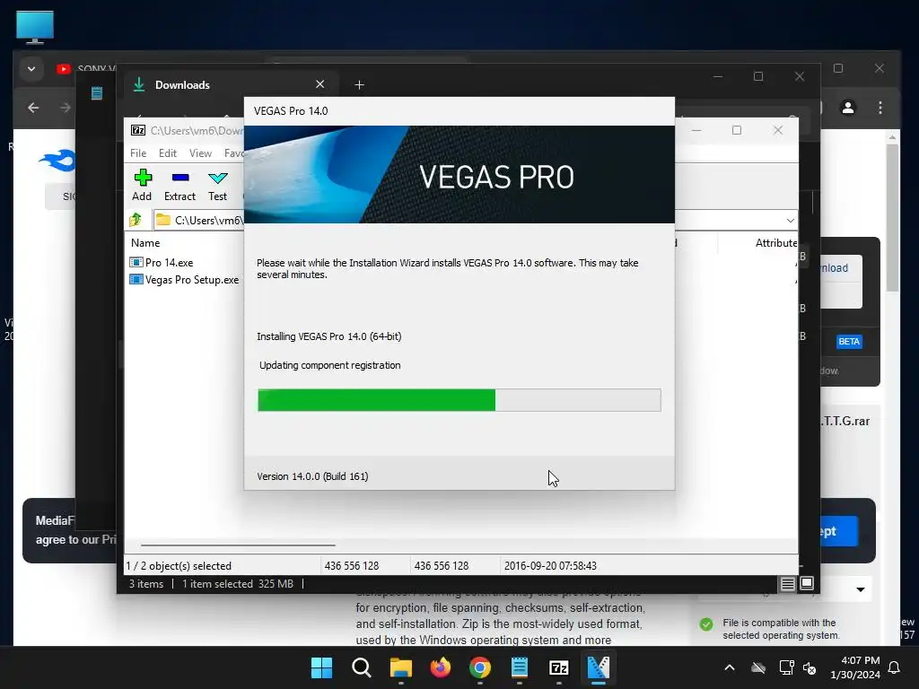The height and width of the screenshot is (689, 919).
Task: Open the Windows Start menu
Action: click(x=321, y=667)
